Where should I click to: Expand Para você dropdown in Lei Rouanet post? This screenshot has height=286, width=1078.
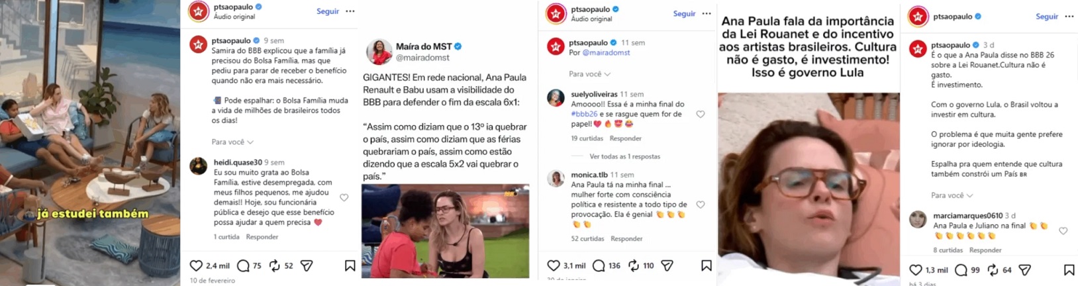952,195
